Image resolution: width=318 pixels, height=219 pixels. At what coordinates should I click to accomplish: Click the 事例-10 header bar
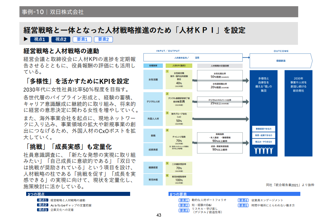coord(159,12)
